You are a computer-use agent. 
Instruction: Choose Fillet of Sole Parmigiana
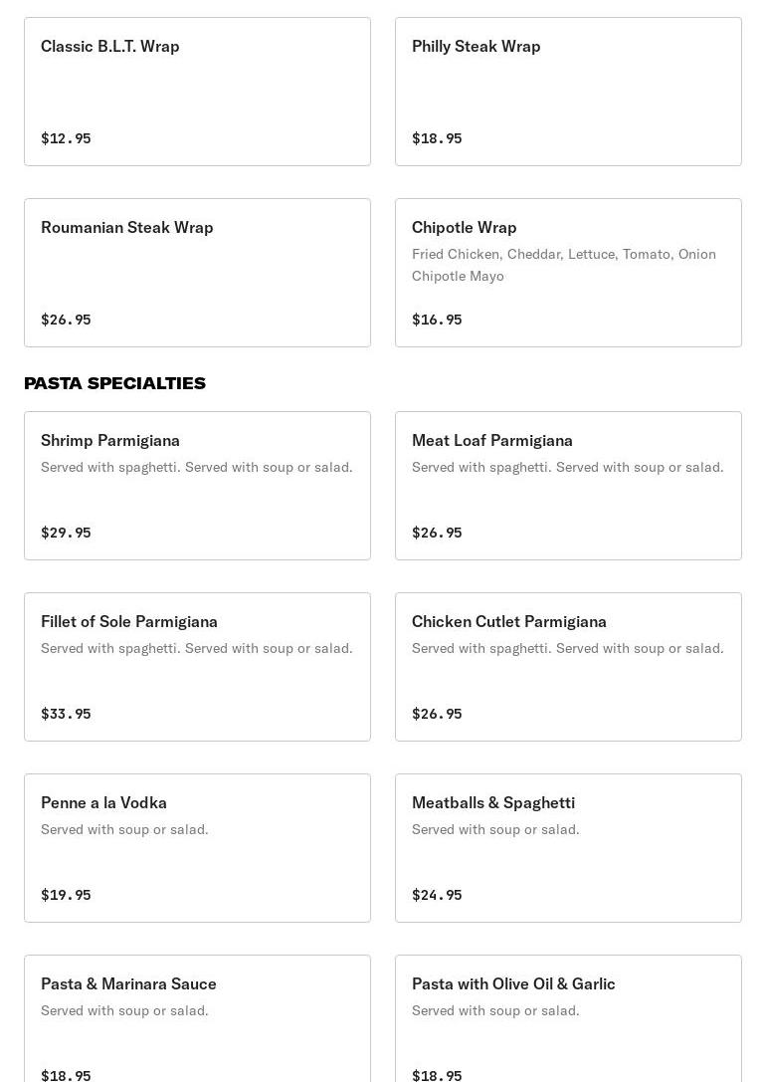tap(197, 666)
